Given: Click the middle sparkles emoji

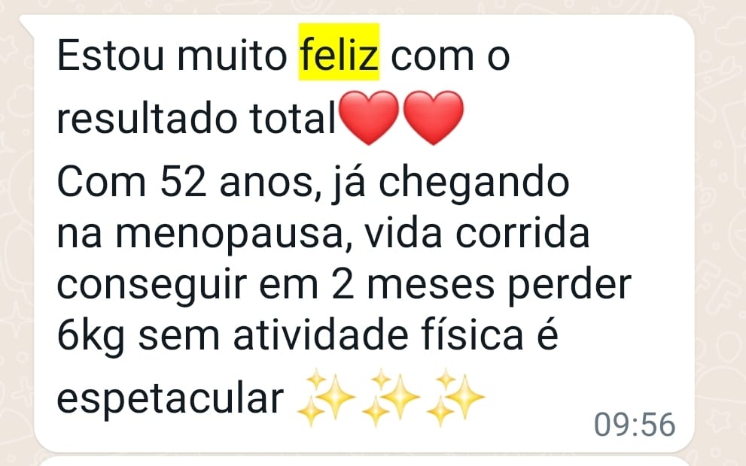Looking at the screenshot, I should (391, 398).
